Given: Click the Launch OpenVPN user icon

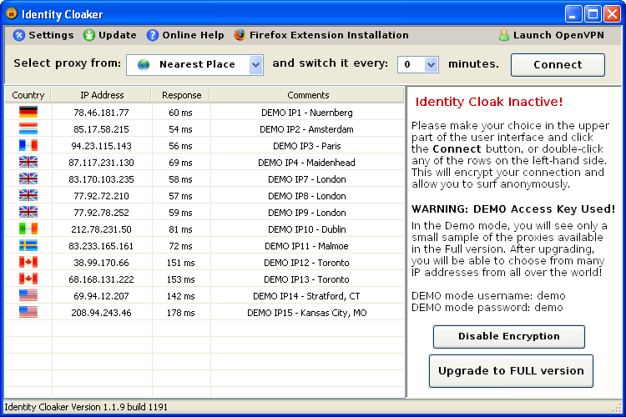Looking at the screenshot, I should pyautogui.click(x=504, y=35).
